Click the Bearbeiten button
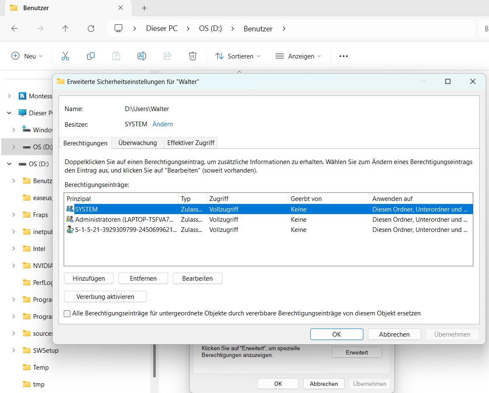Screen dimensions: 489x393 click(x=197, y=279)
